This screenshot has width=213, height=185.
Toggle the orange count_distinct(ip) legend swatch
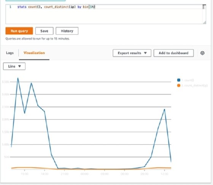pyautogui.click(x=179, y=85)
